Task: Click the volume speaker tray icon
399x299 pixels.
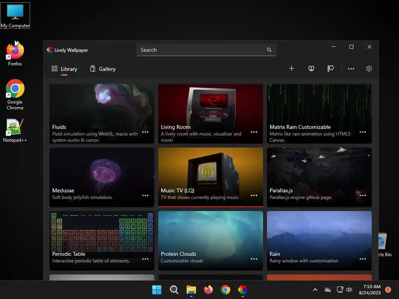Action: [349, 290]
